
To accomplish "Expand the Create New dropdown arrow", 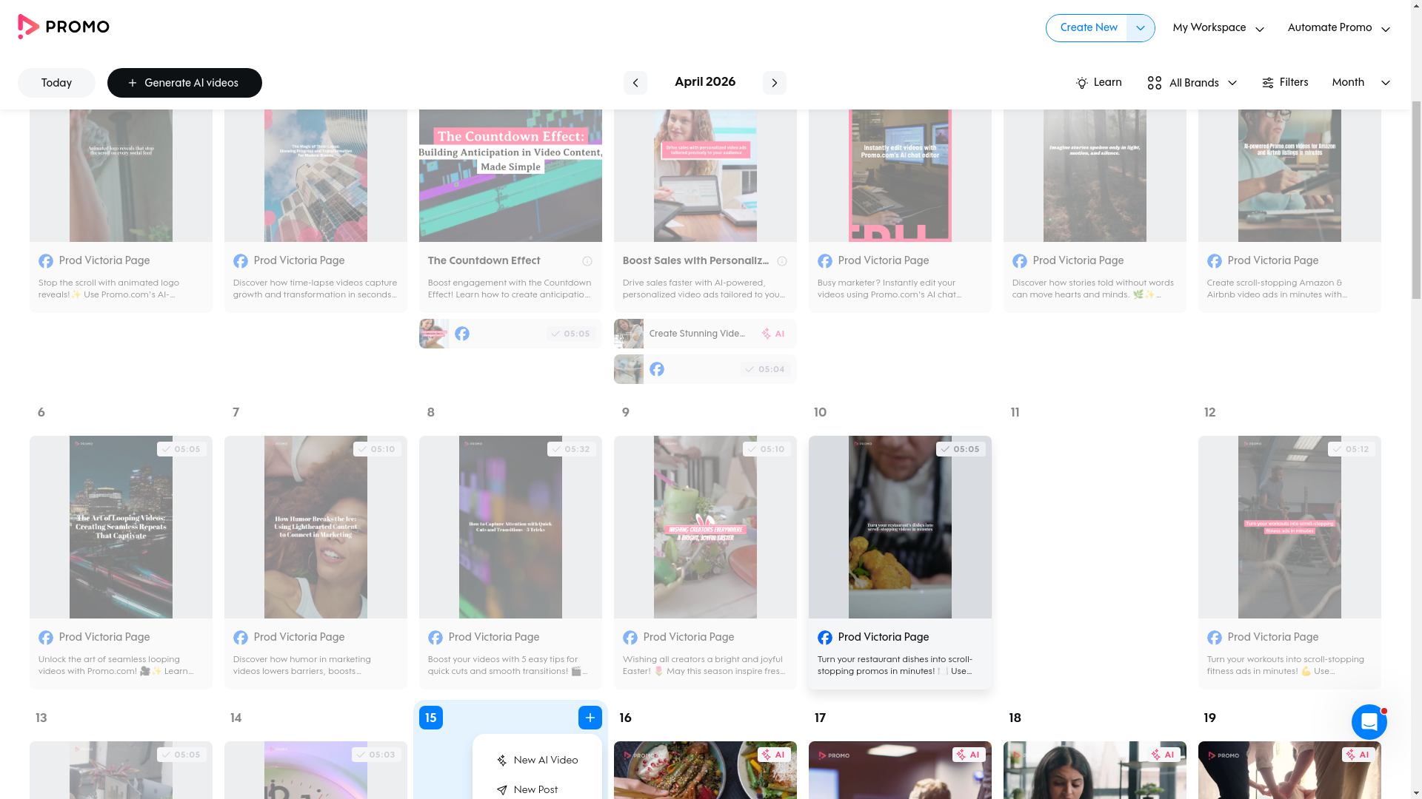I will coord(1141,28).
